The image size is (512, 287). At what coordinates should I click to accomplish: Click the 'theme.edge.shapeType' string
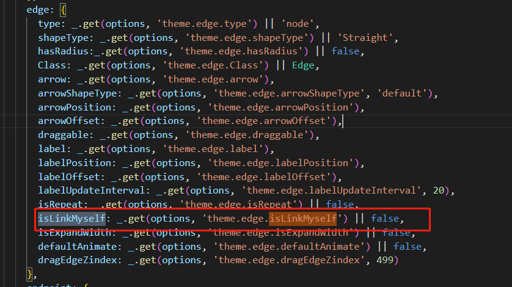(x=247, y=38)
